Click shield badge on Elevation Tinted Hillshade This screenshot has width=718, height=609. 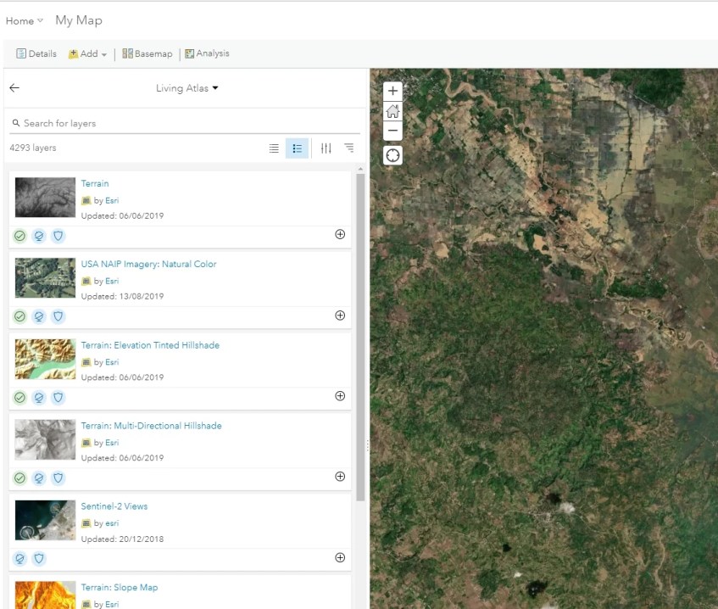[x=58, y=397]
